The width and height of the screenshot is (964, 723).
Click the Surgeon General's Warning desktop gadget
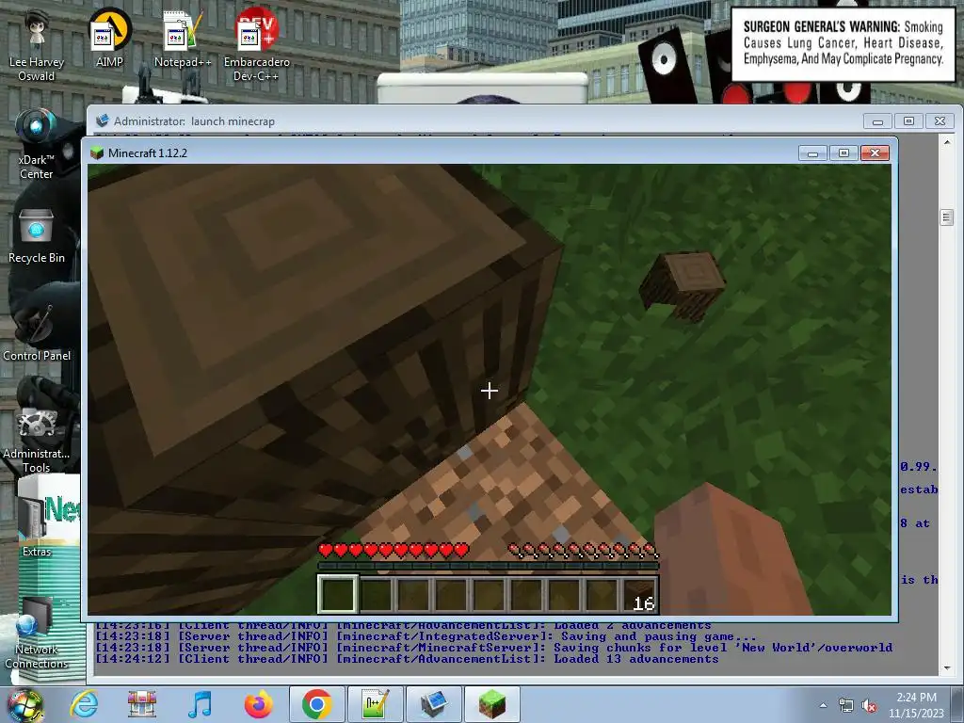pos(843,43)
